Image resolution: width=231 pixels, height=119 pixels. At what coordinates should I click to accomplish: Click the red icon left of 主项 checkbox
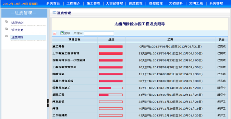click(x=55, y=33)
